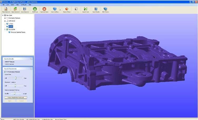198x120 pixels.
Task: Open a session with Open Session icon
Action: point(15,9)
